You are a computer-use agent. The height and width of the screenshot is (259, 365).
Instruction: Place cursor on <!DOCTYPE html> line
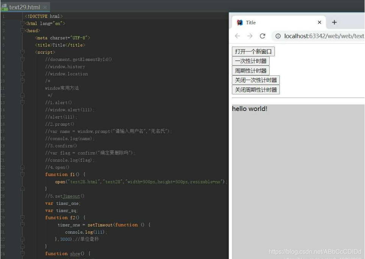44,16
